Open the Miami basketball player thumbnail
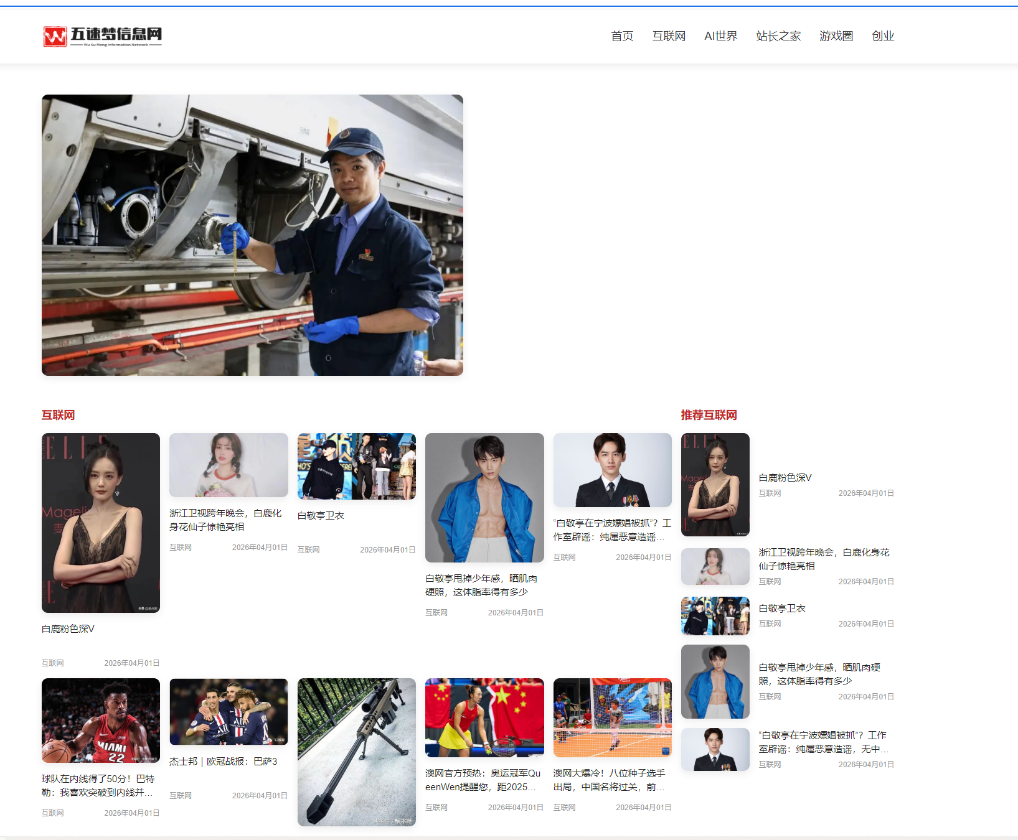Viewport: 1018px width, 840px height. [101, 720]
